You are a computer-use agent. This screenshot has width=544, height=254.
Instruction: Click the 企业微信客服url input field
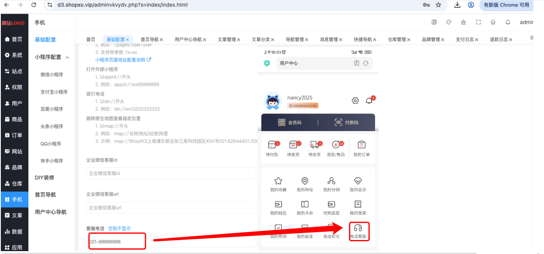pos(171,208)
